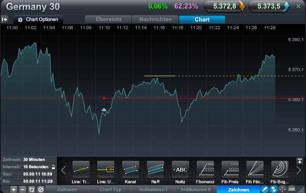Click the 11:20 time axis label
The height and width of the screenshot is (193, 306).
coord(196,28)
